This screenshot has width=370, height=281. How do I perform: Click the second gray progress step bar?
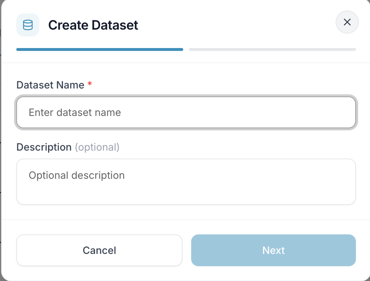(x=272, y=49)
